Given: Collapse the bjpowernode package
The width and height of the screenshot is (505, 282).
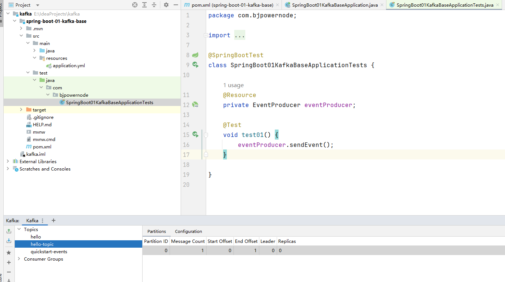Looking at the screenshot, I should [48, 95].
